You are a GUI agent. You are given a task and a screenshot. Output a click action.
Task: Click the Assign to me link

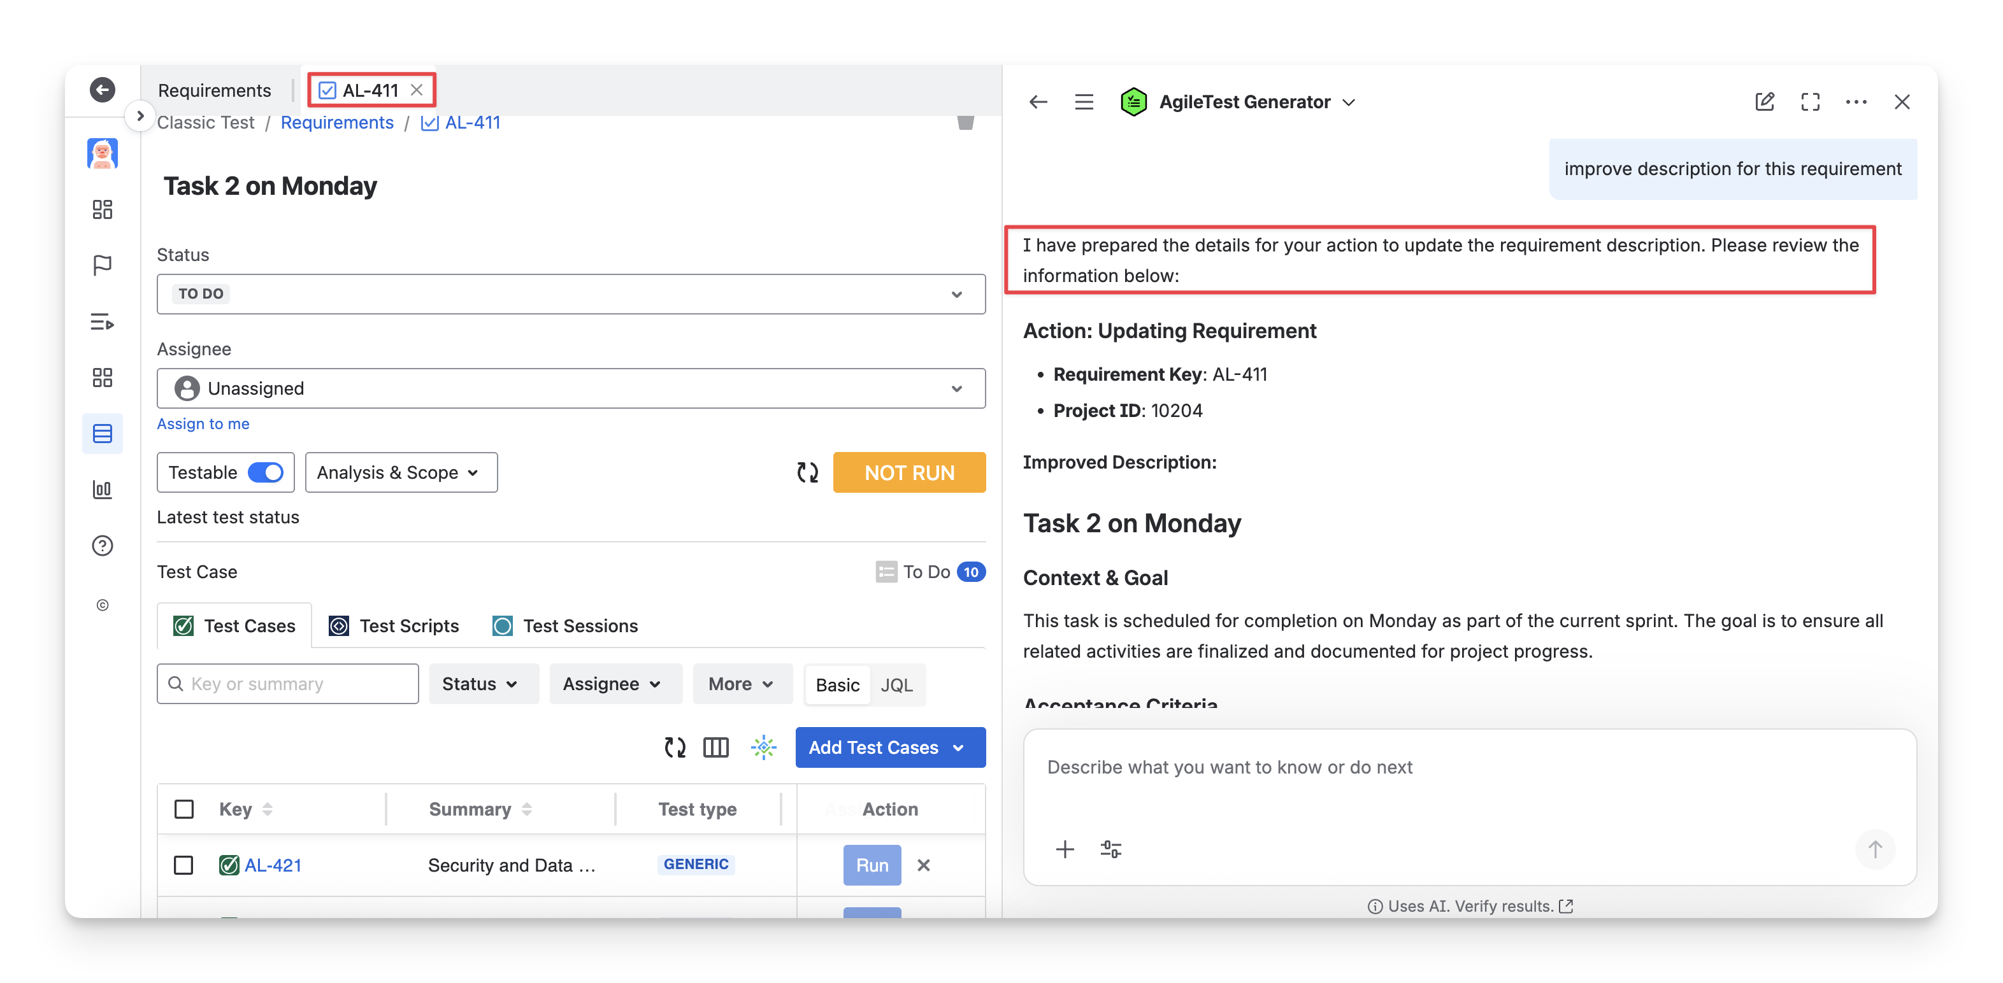tap(203, 423)
